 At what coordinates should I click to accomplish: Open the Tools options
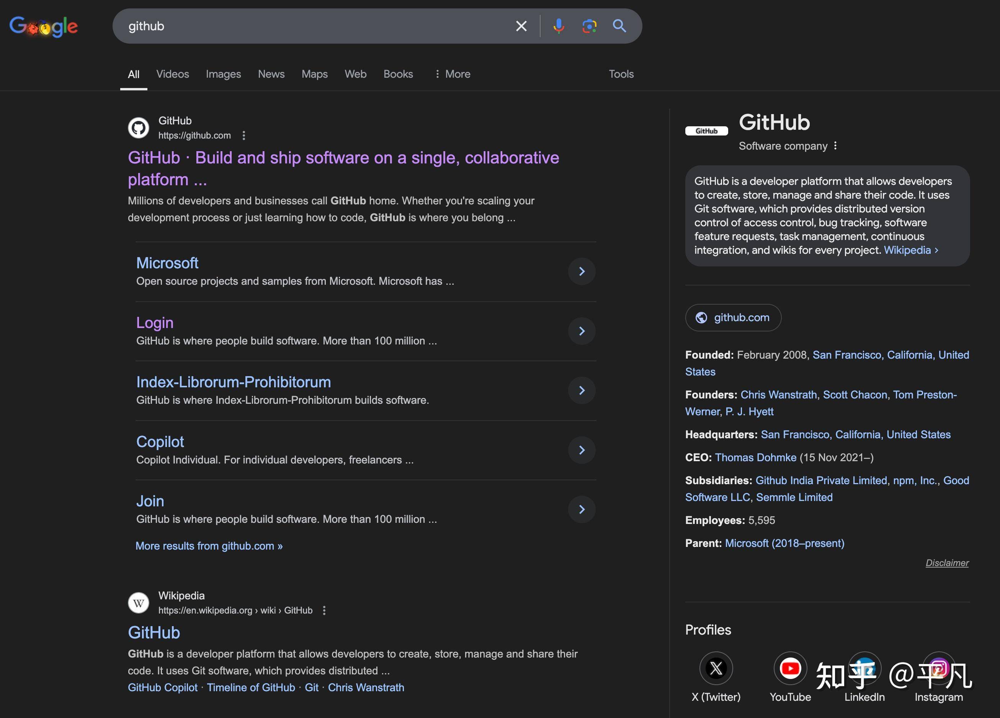621,74
